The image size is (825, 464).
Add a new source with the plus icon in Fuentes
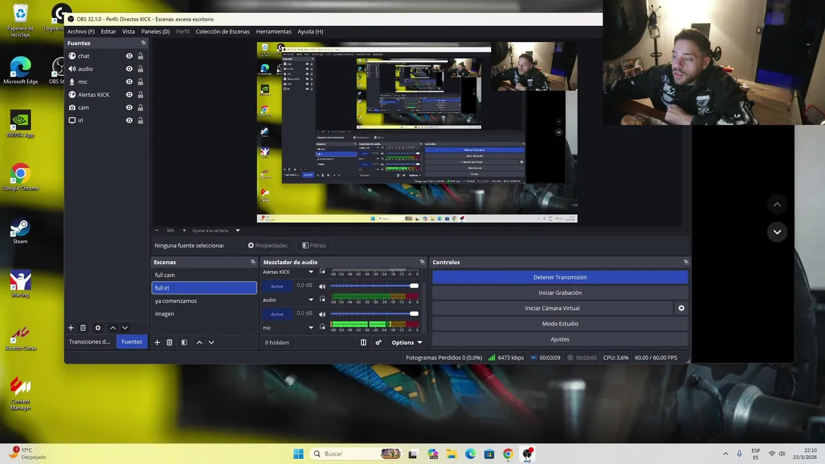[71, 327]
